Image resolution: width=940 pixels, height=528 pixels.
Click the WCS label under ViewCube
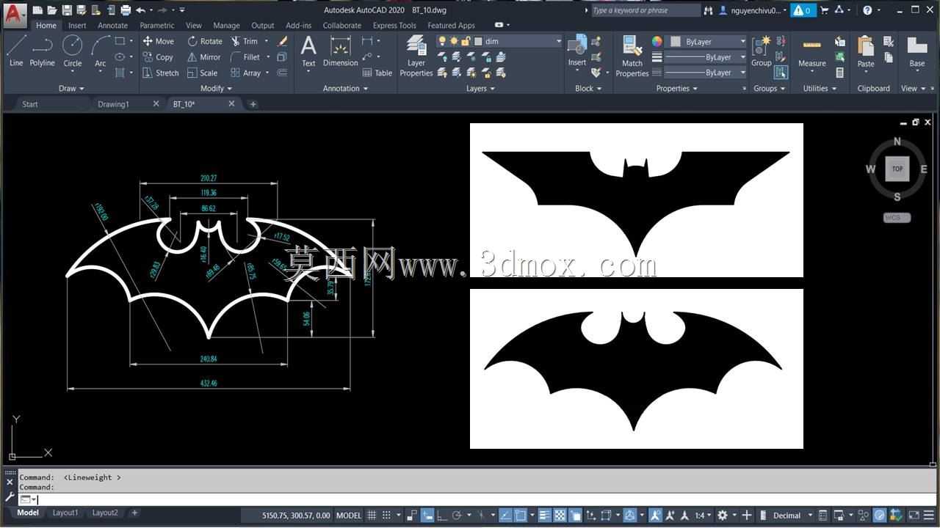tap(897, 218)
